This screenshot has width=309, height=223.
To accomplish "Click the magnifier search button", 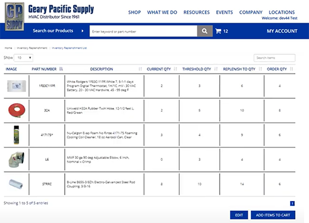I will coord(205,31).
